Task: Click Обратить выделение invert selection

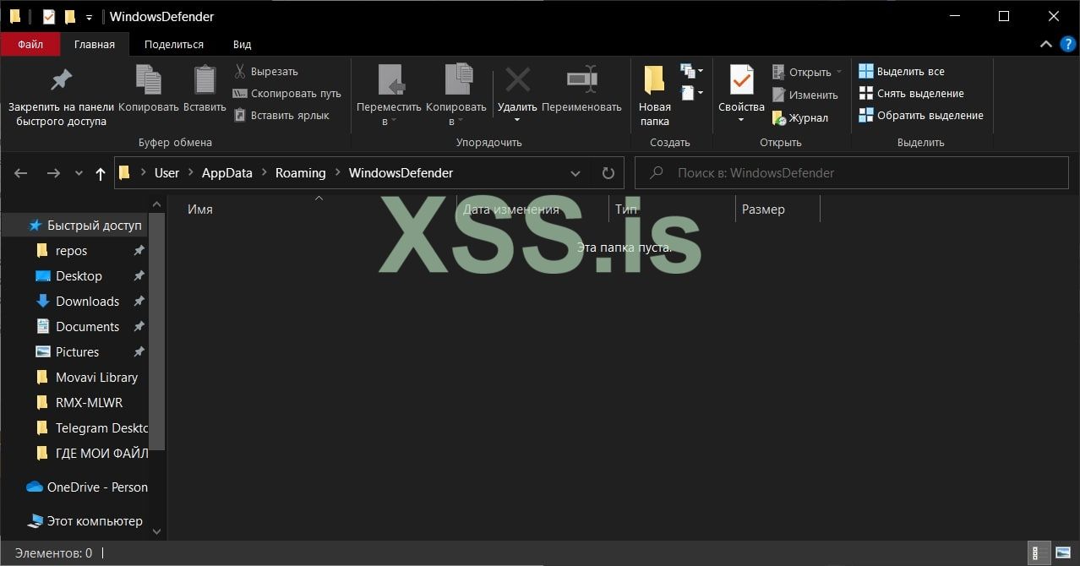Action: [x=921, y=116]
